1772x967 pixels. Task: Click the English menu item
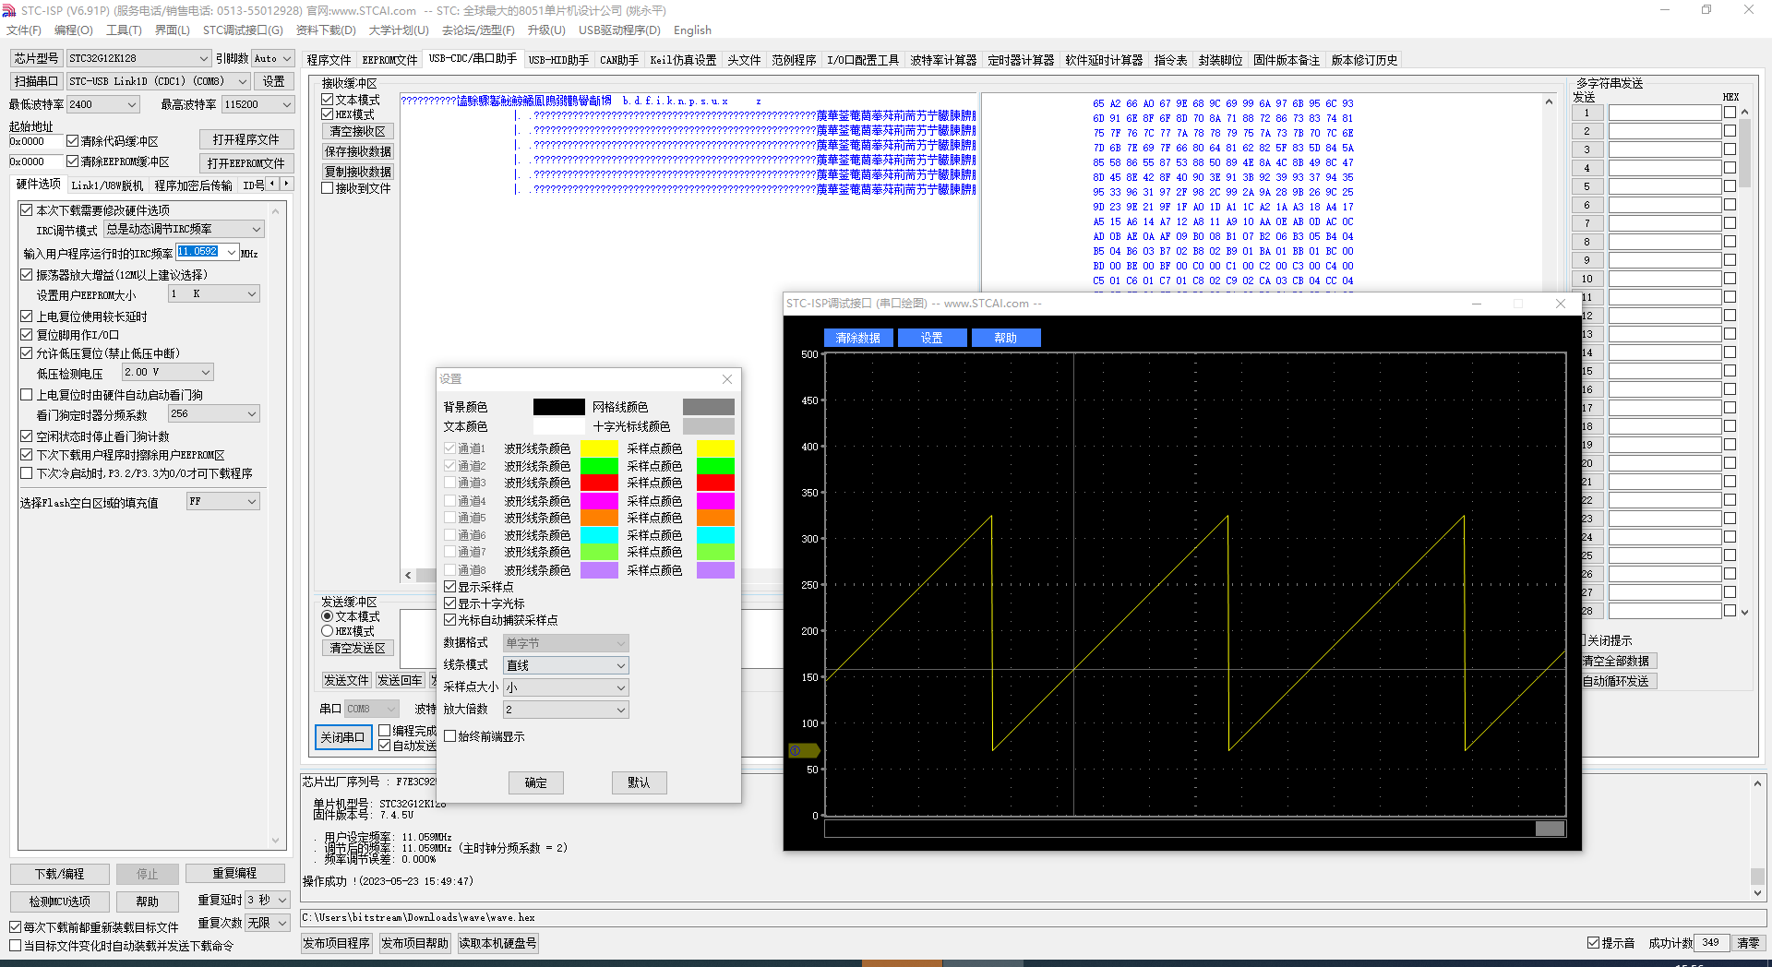click(692, 30)
